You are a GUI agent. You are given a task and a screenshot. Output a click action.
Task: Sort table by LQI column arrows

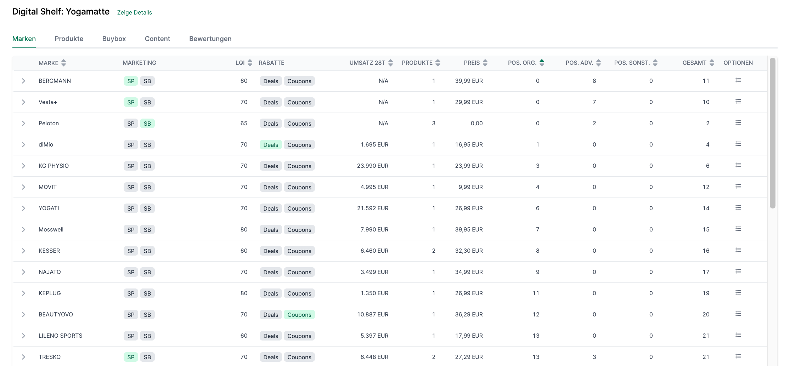250,63
